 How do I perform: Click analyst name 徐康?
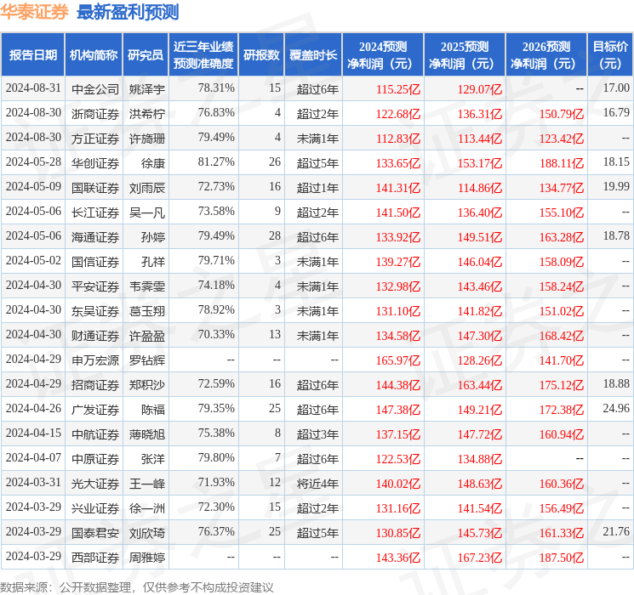(x=153, y=163)
